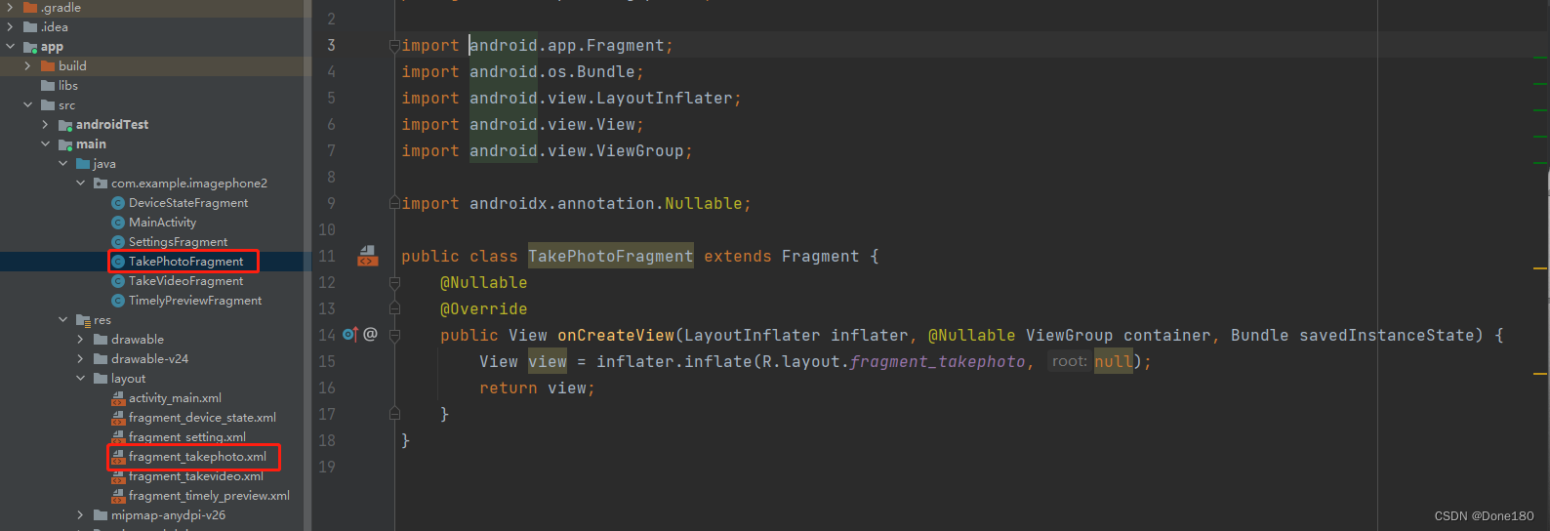
Task: Click line number 15 in the gutter
Action: pyautogui.click(x=327, y=362)
